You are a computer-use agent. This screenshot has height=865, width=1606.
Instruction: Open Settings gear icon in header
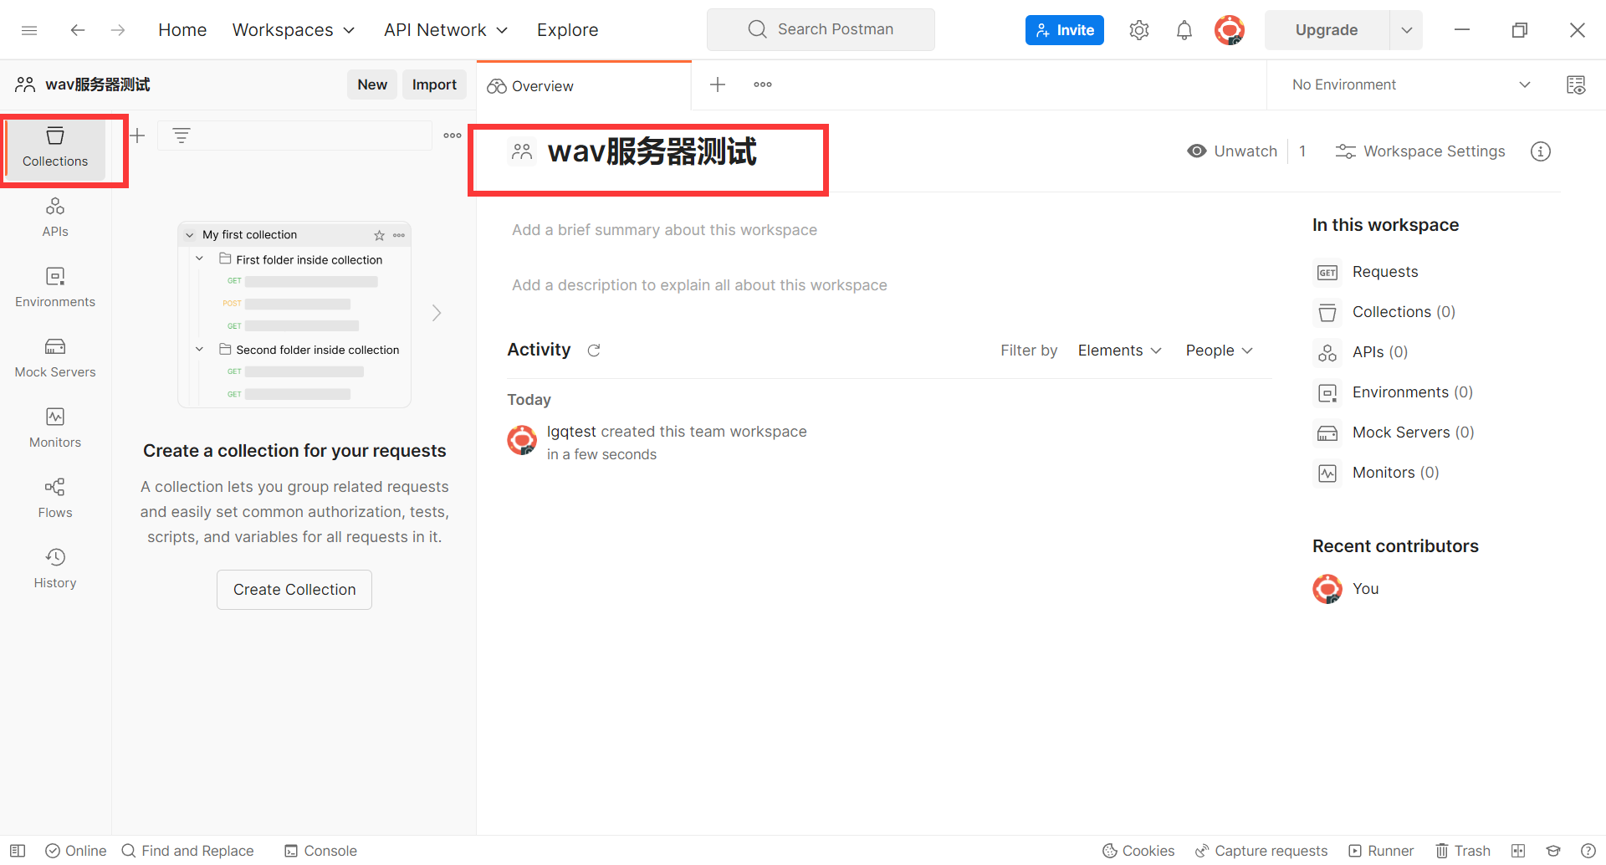click(1138, 30)
